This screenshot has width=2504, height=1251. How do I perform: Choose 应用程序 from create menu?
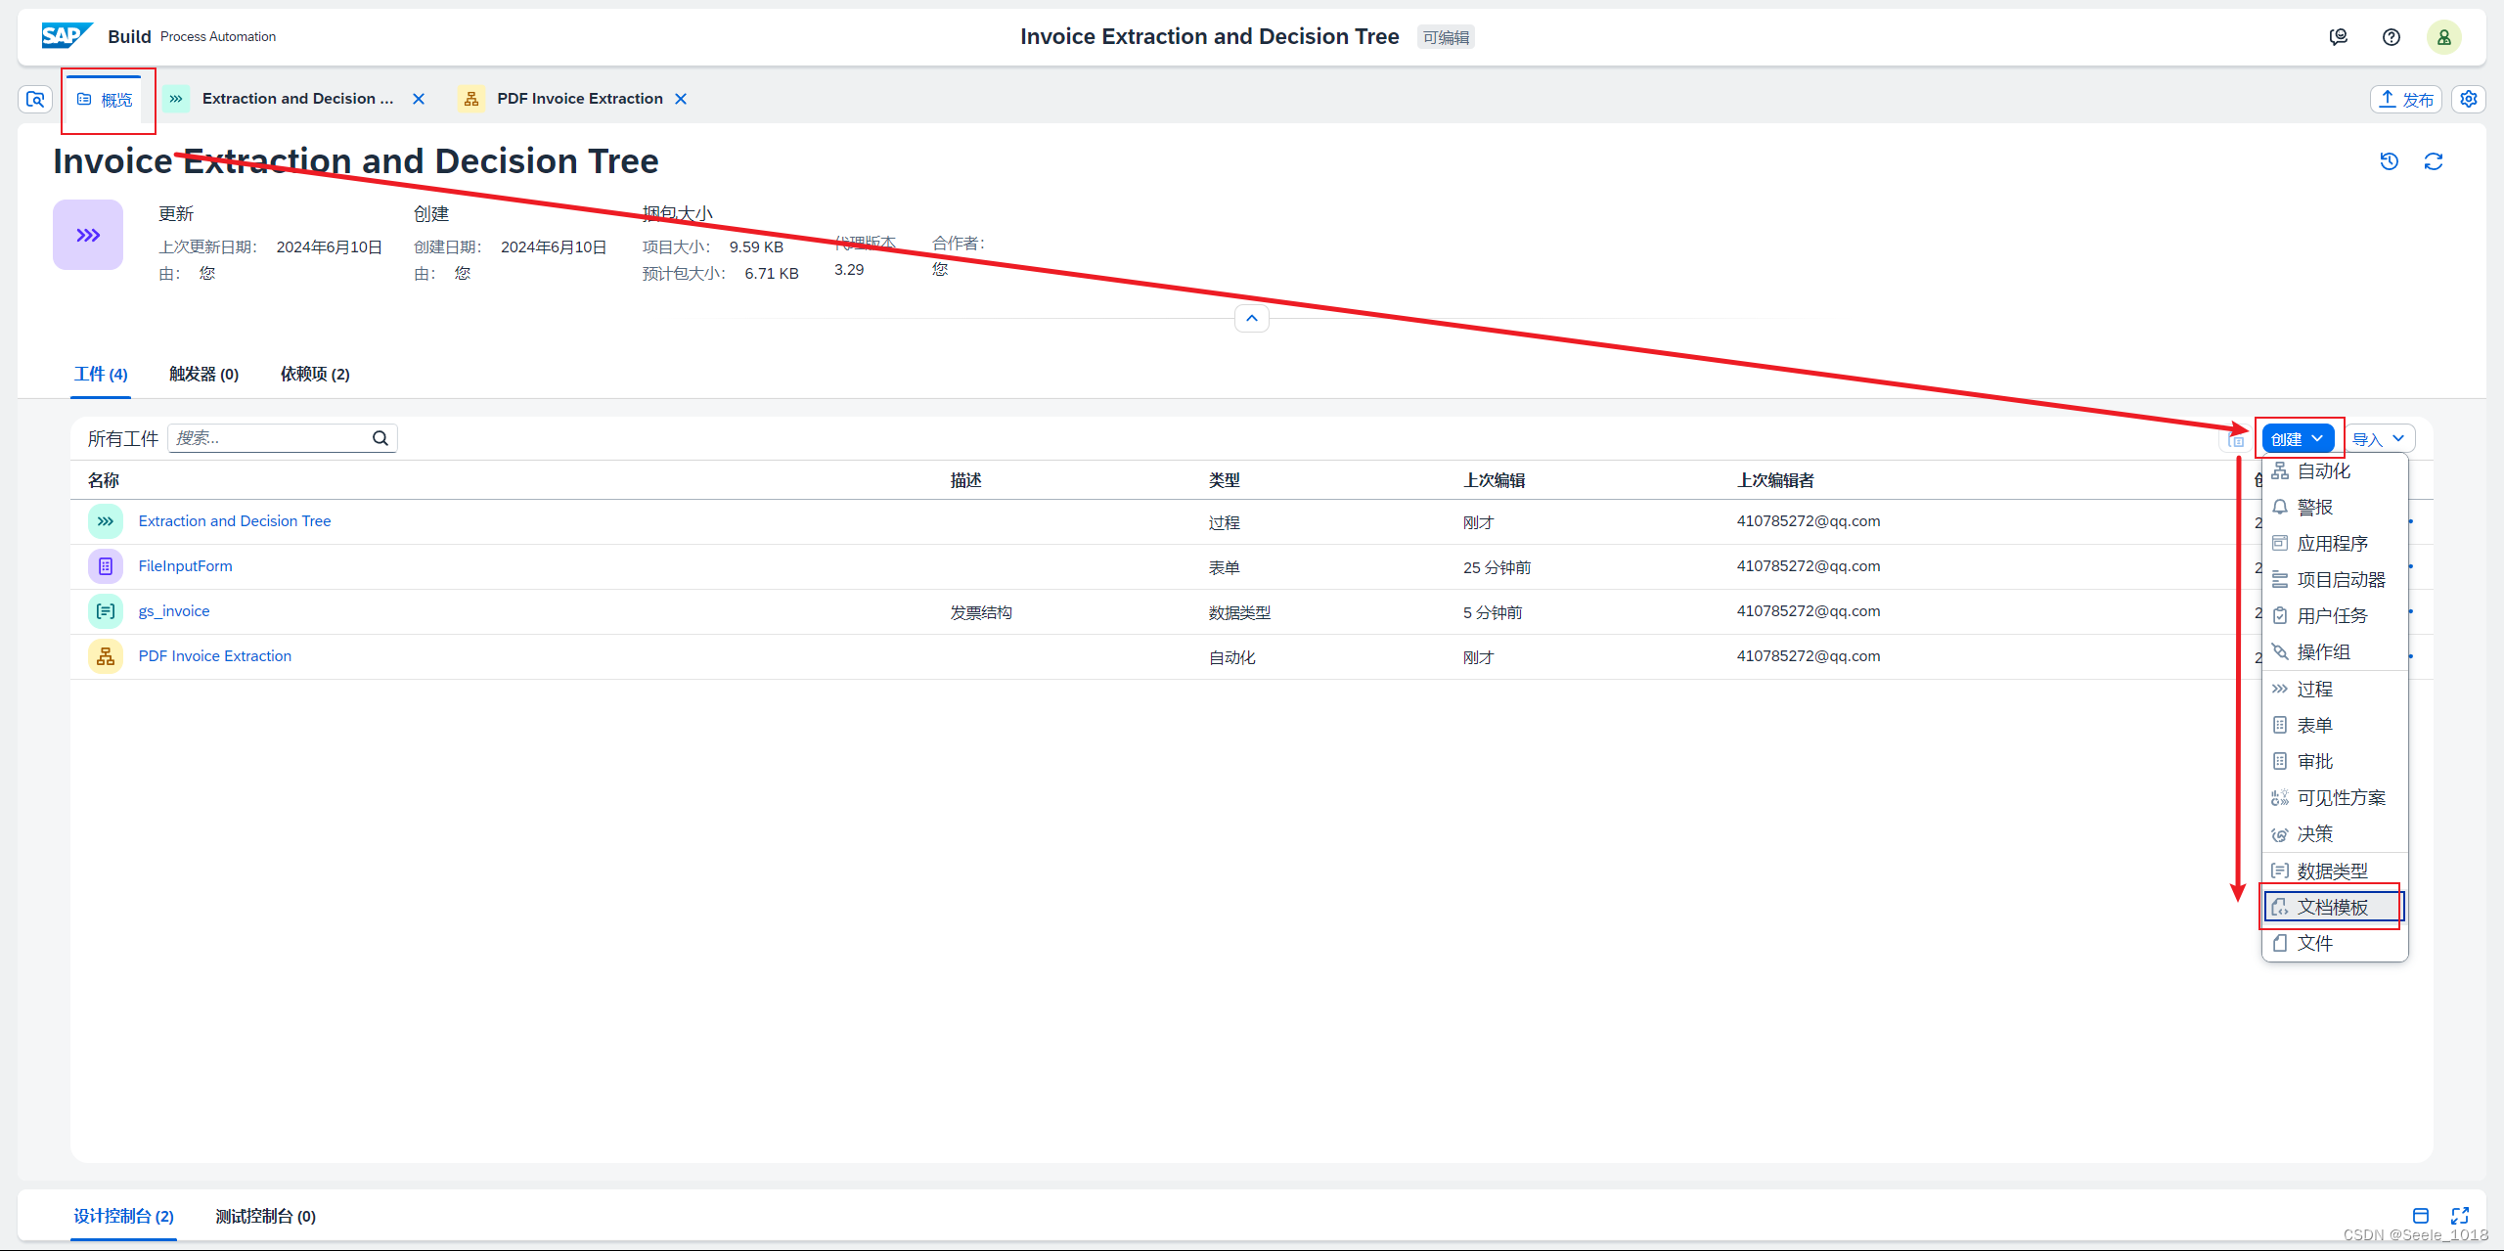(2336, 544)
